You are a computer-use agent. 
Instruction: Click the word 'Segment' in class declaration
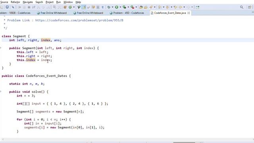19,36
